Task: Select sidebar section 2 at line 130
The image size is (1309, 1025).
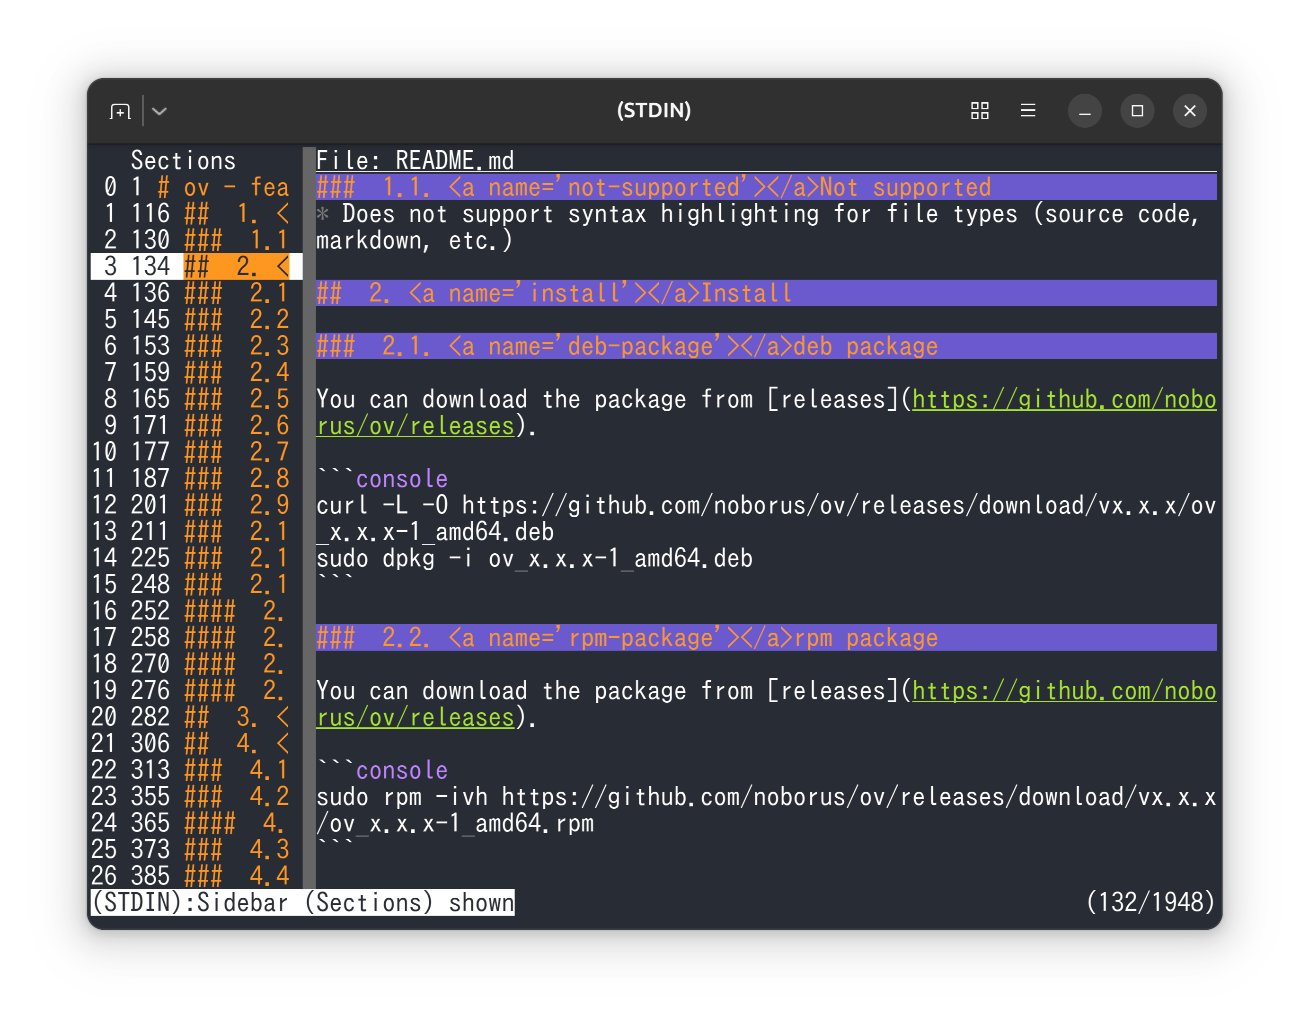Action: [196, 240]
